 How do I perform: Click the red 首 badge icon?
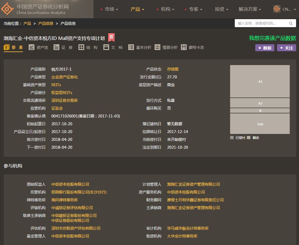(x=111, y=37)
